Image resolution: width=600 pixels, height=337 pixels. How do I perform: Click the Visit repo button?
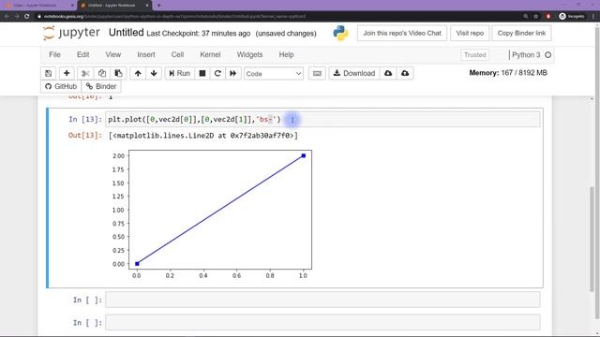pyautogui.click(x=470, y=34)
